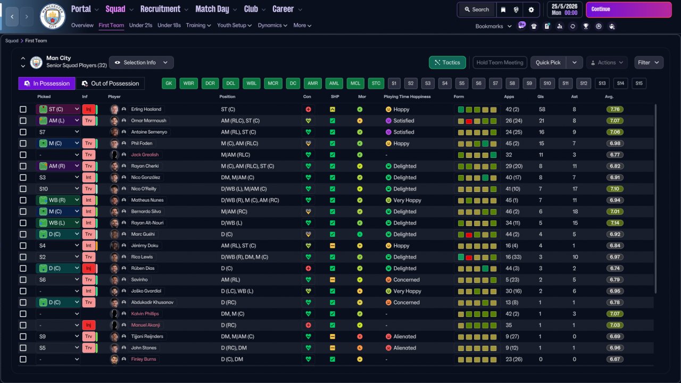Open the world globe icon
Viewport: 681px width, 383px height.
coord(516,10)
